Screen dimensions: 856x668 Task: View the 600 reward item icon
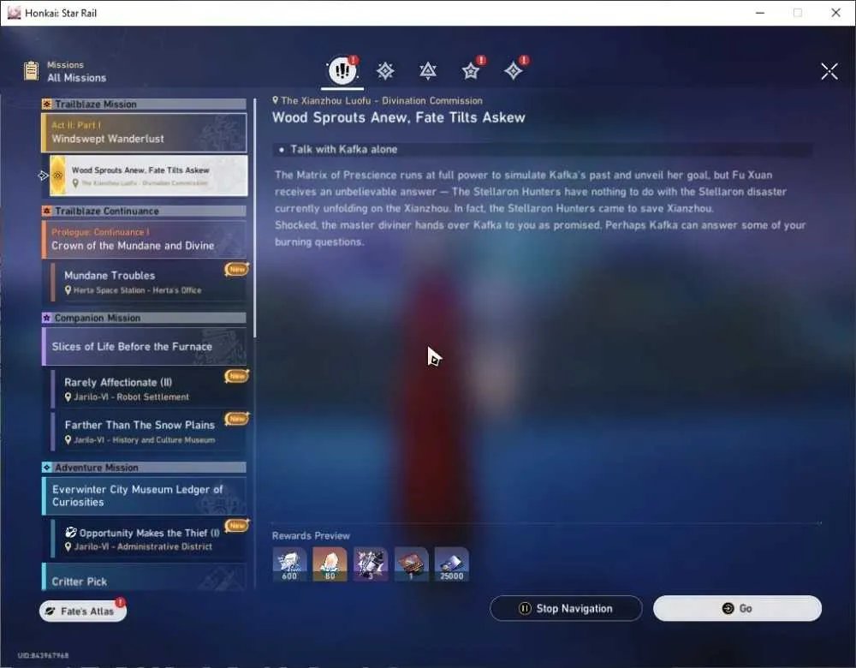(289, 564)
